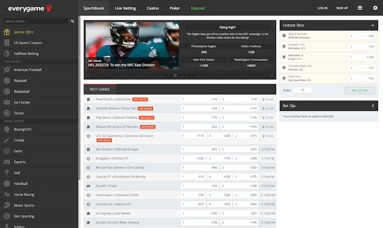This screenshot has width=383, height=228.
Task: Open Jaroslav Strnad v Milan Smesny match
Action: click(x=117, y=222)
